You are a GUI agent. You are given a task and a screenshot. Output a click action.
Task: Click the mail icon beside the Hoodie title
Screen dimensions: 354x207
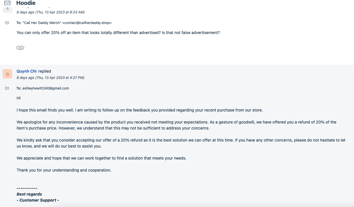[7, 3]
